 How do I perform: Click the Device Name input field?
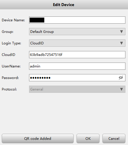point(77,20)
